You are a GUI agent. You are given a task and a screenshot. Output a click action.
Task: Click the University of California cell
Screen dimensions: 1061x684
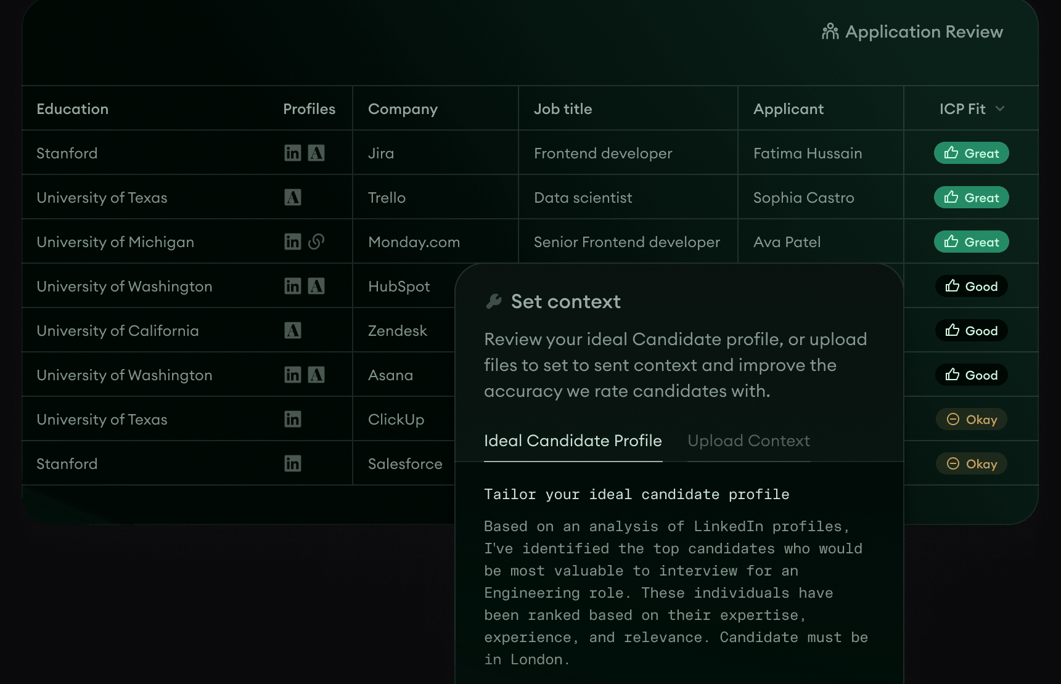click(x=117, y=330)
